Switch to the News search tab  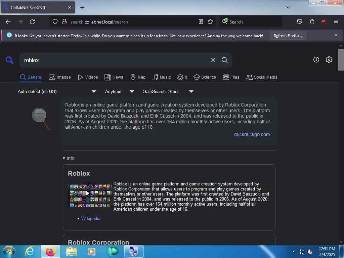(114, 77)
